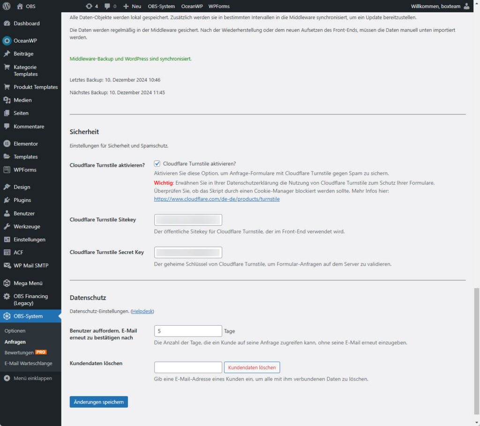Viewport: 480px width, 426px height.
Task: Click the green synchronisiert status message
Action: (x=130, y=59)
